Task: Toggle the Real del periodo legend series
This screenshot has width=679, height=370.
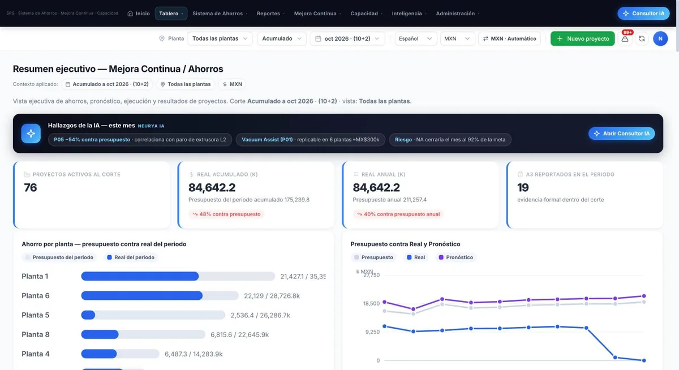Action: (x=130, y=257)
